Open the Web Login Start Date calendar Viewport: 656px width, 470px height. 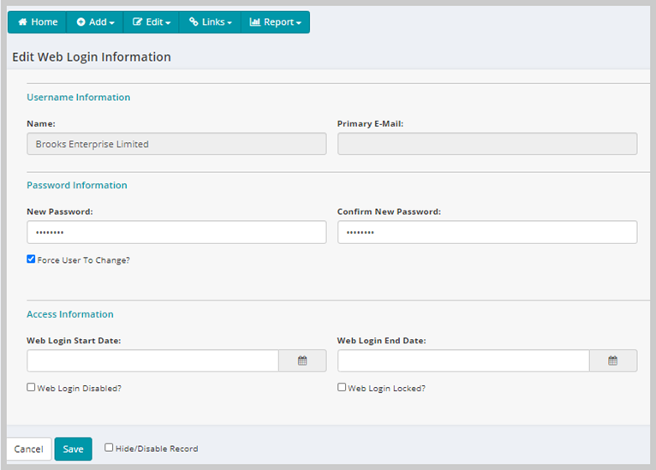302,361
